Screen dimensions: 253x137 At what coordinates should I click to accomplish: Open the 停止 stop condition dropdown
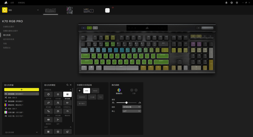132,111
